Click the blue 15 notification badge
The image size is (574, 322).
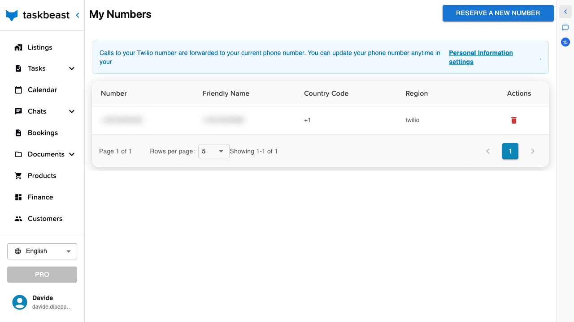pos(565,42)
